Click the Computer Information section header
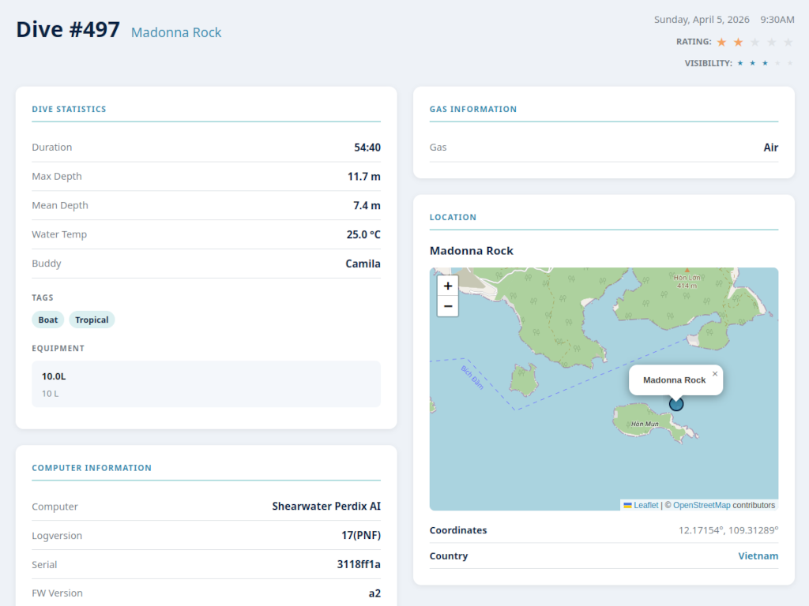The image size is (809, 606). 92,468
